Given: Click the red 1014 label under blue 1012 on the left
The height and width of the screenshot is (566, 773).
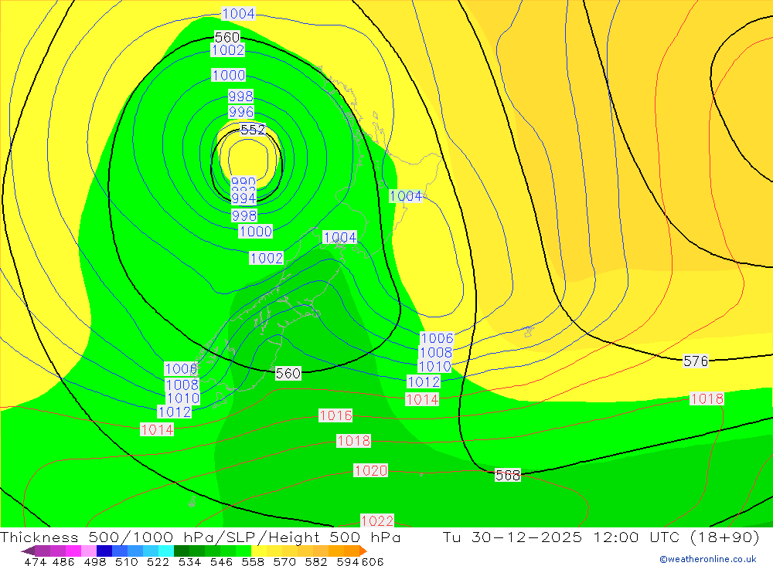Looking at the screenshot, I should [x=157, y=429].
